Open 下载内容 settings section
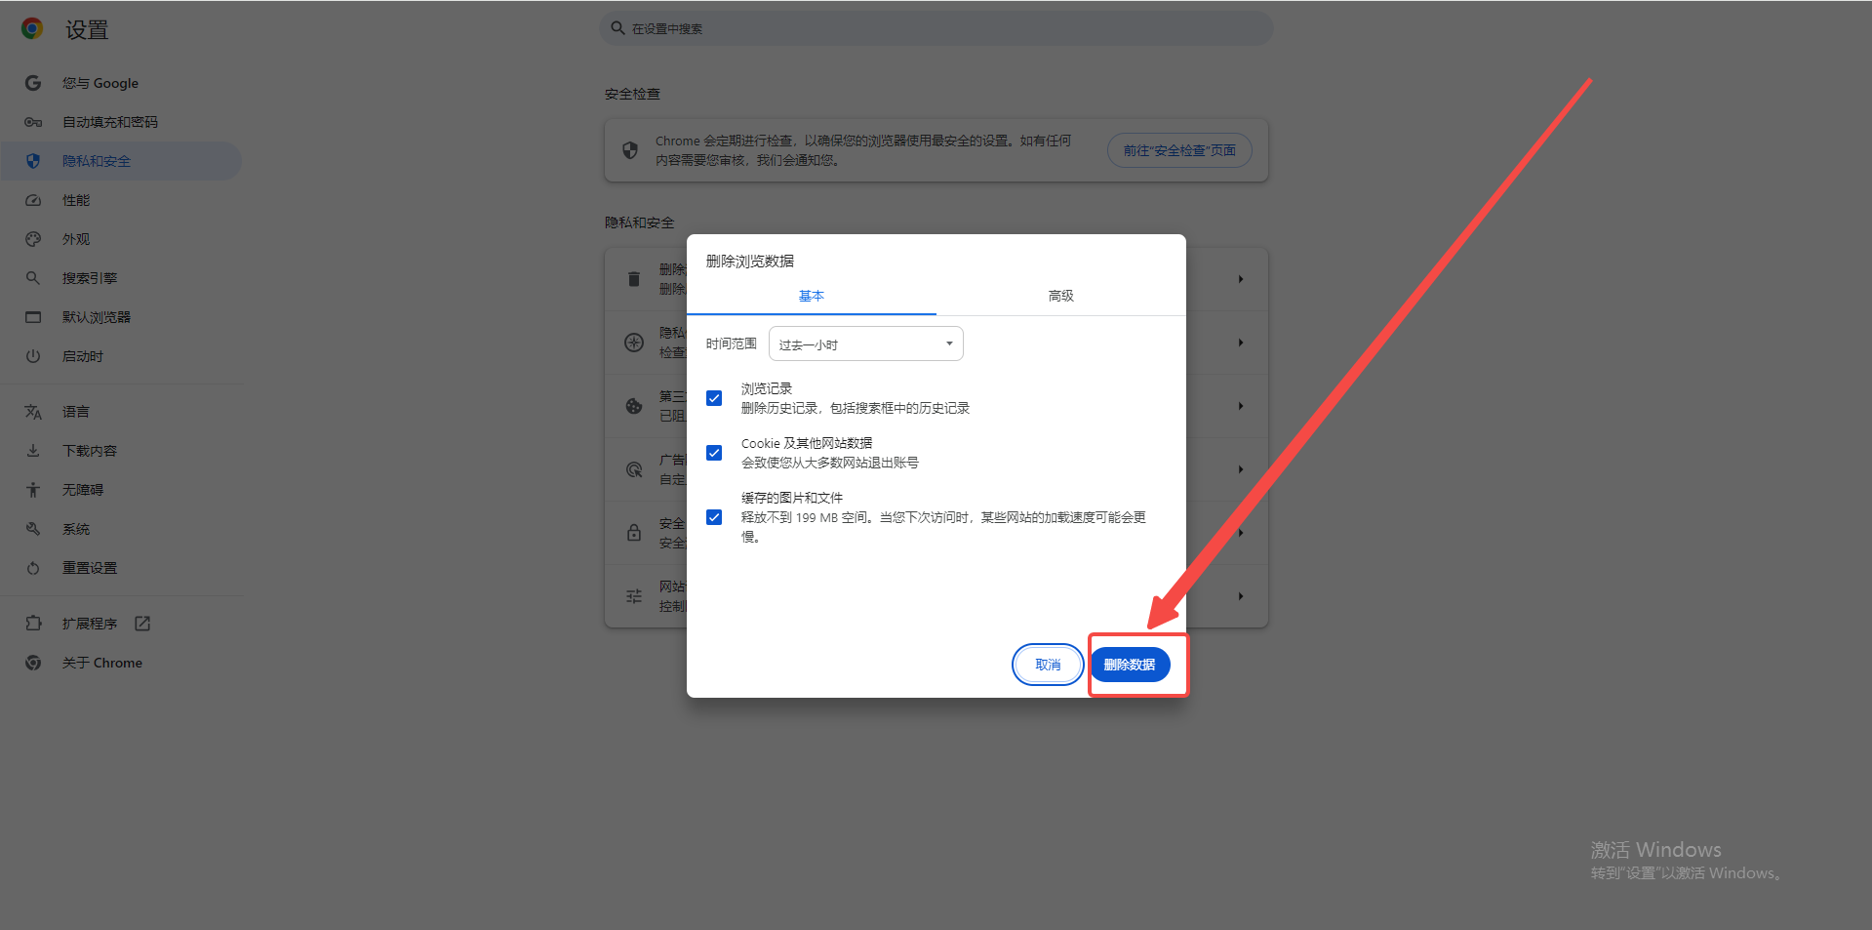The width and height of the screenshot is (1872, 930). 121,451
